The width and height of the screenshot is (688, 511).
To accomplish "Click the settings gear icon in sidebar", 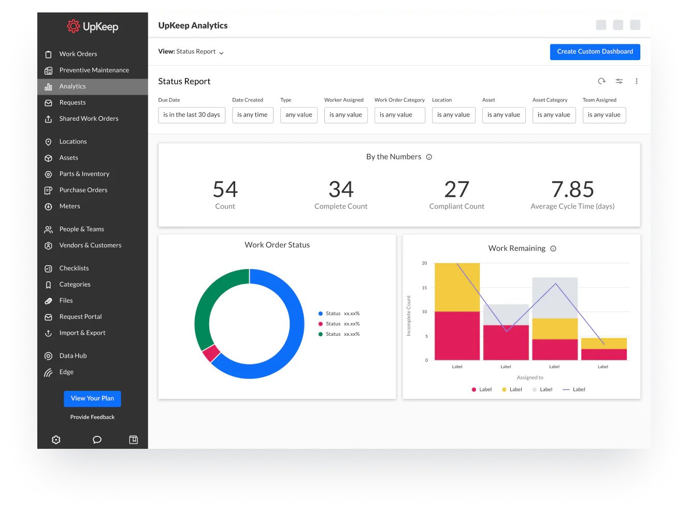I will (56, 439).
